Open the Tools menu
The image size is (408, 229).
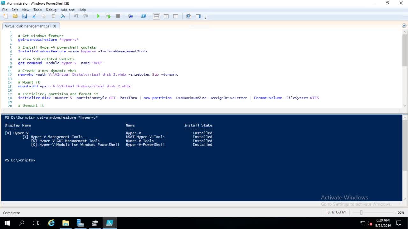click(38, 10)
